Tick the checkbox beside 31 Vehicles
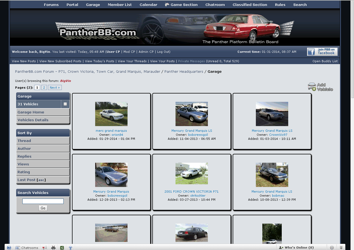 pyautogui.click(x=65, y=104)
